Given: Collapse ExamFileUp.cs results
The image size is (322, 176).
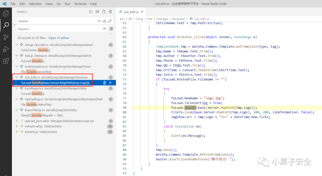Looking at the screenshot, I should (17, 110).
